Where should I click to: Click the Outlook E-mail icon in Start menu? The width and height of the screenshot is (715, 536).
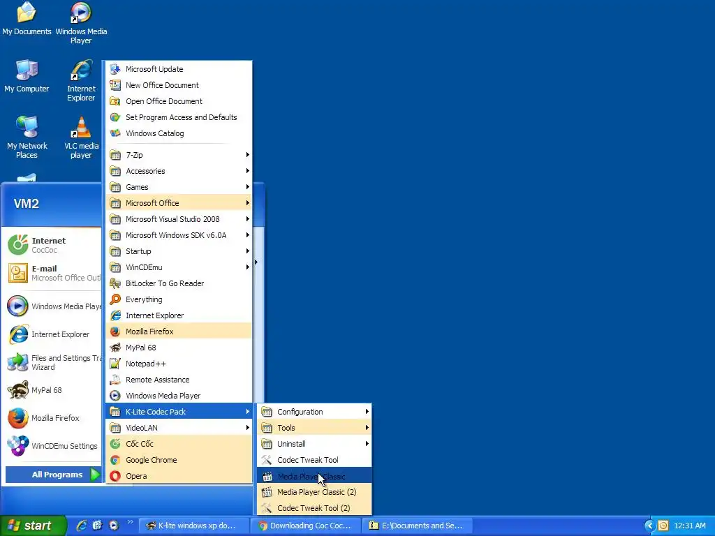(17, 273)
